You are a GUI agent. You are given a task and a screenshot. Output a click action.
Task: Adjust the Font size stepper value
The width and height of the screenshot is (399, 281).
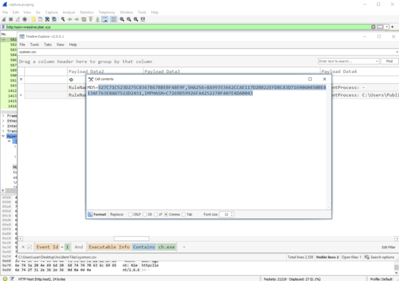[232, 214]
